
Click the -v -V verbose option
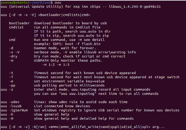click(x=14, y=52)
